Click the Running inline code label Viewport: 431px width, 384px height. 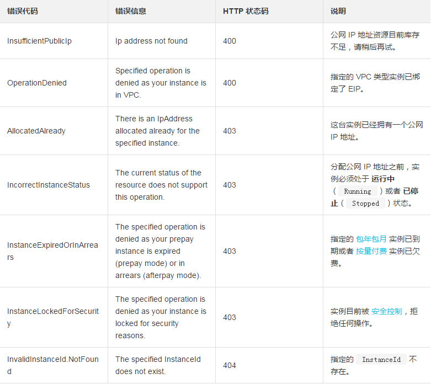(x=358, y=191)
